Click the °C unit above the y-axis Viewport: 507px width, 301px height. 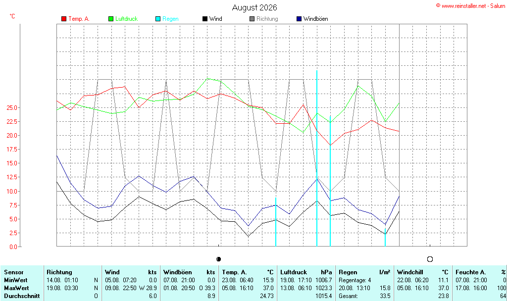click(12, 16)
